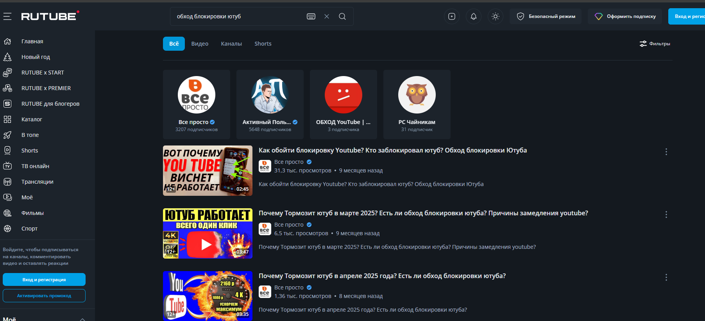The width and height of the screenshot is (705, 321).
Task: Open RUTUBE для блогеров icon
Action: click(7, 104)
